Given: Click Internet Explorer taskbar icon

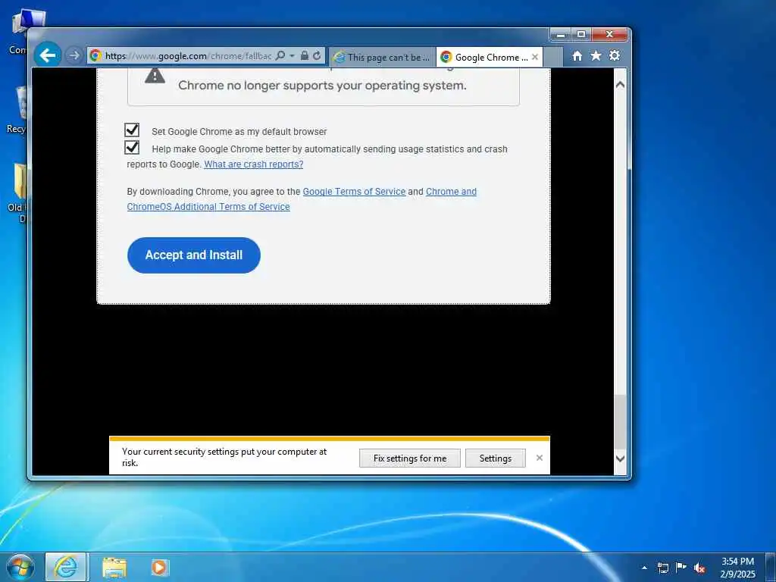Looking at the screenshot, I should (66, 567).
